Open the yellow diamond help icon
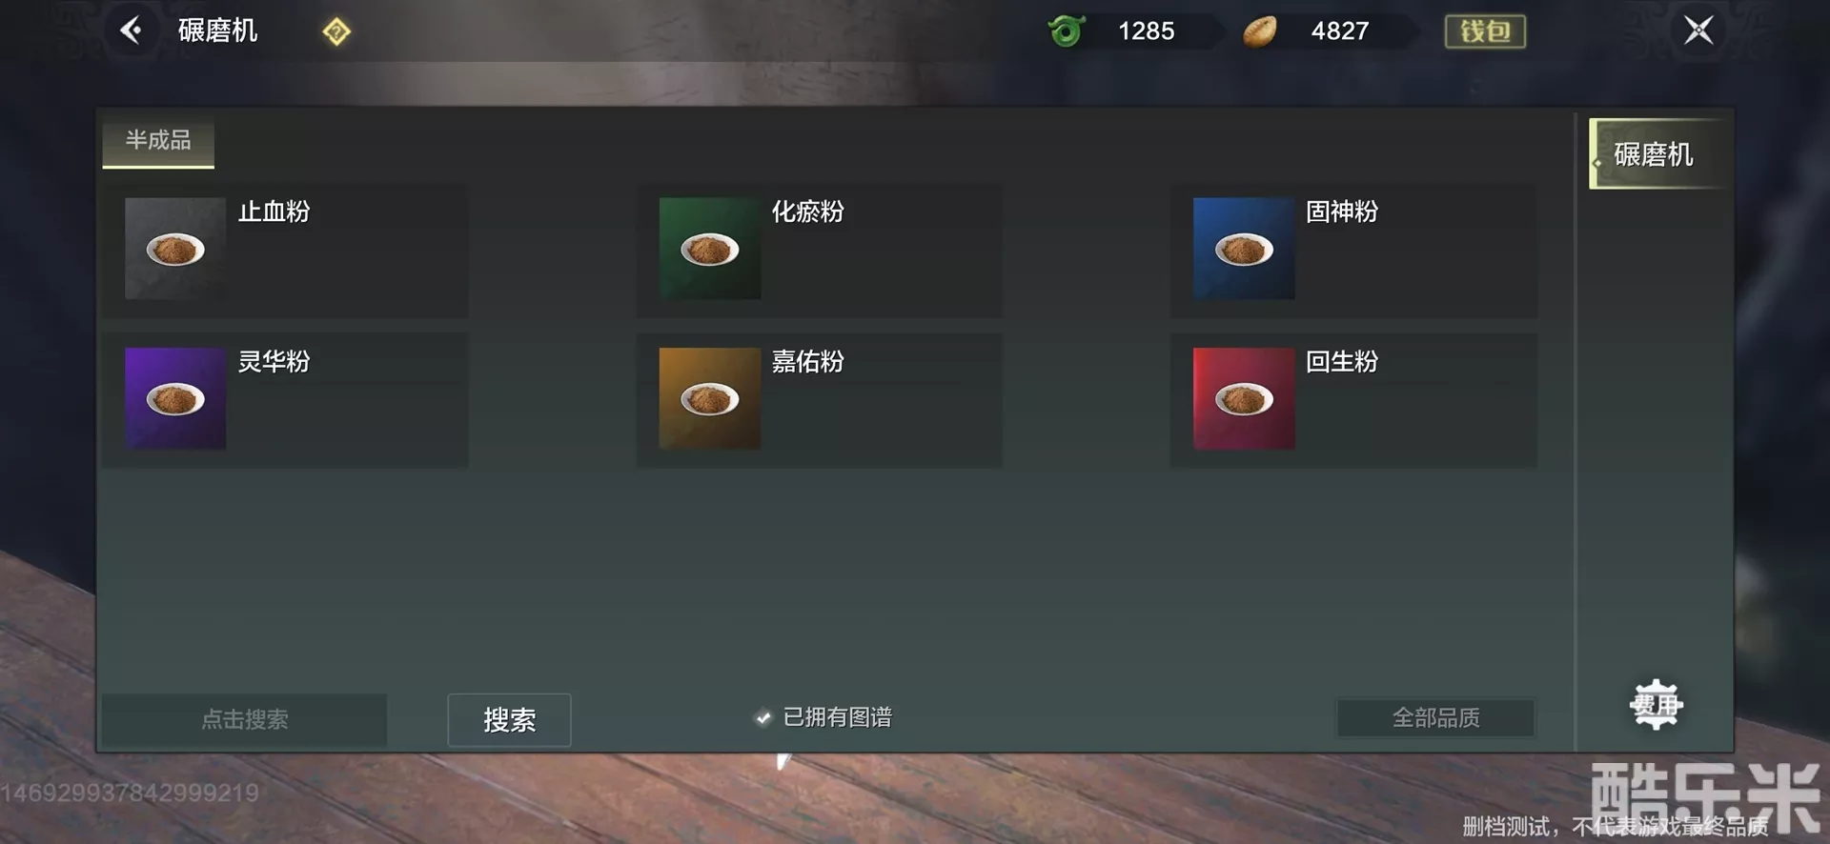Screen dimensions: 1830x844 click(336, 32)
